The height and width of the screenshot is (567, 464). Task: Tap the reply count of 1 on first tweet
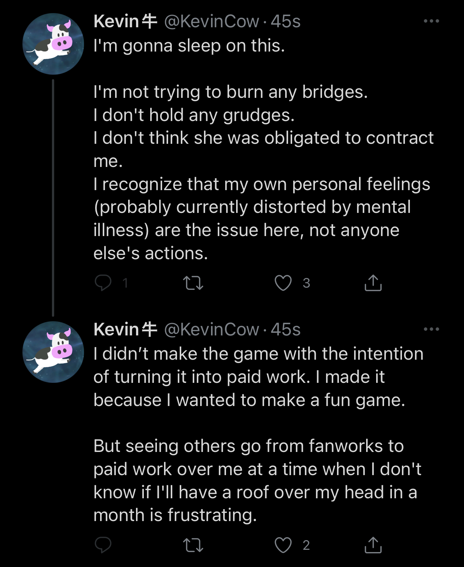pyautogui.click(x=126, y=283)
